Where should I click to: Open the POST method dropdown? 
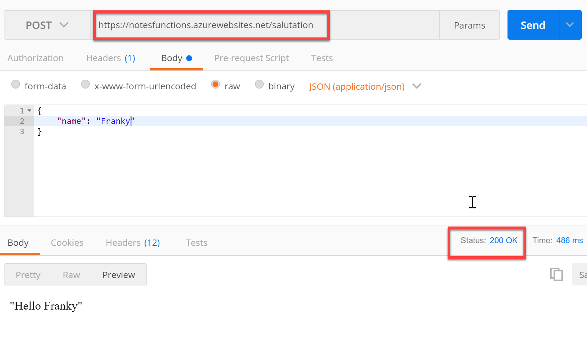pos(47,25)
